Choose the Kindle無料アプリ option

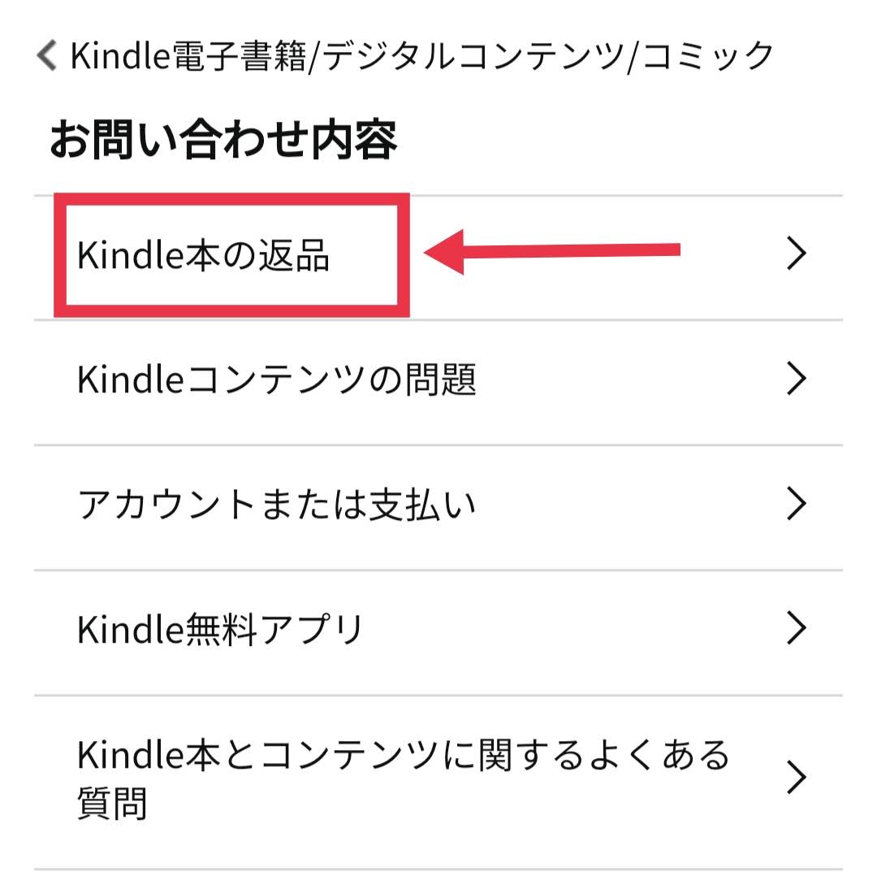tap(438, 633)
